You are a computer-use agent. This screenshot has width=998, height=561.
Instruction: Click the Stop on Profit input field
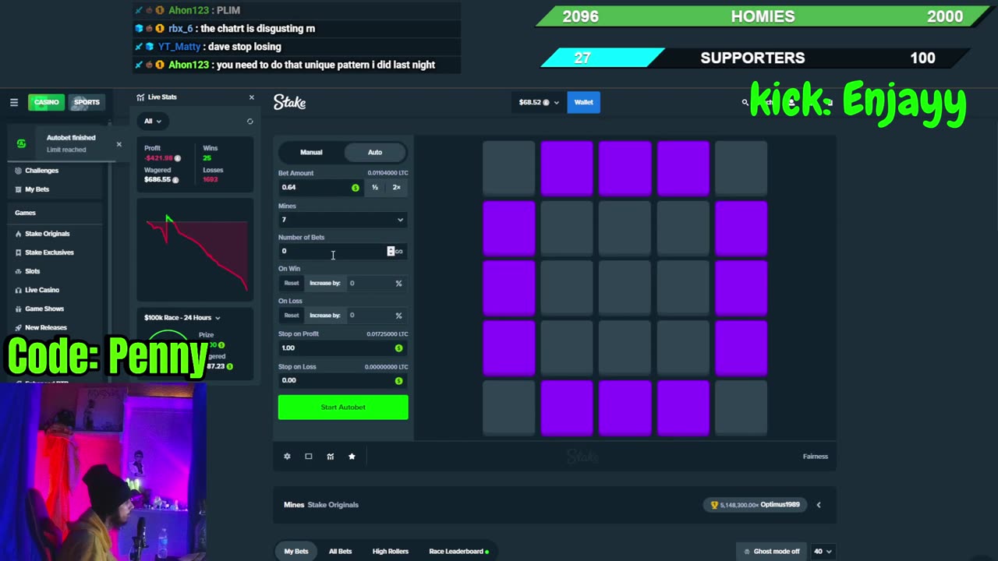pyautogui.click(x=343, y=348)
